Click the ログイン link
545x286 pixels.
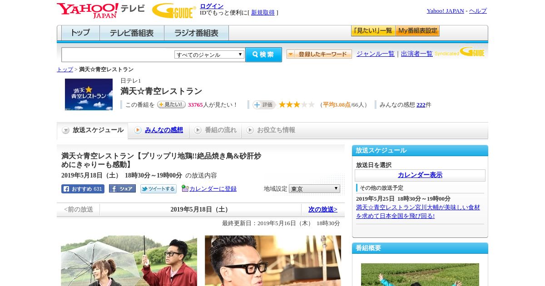point(212,6)
